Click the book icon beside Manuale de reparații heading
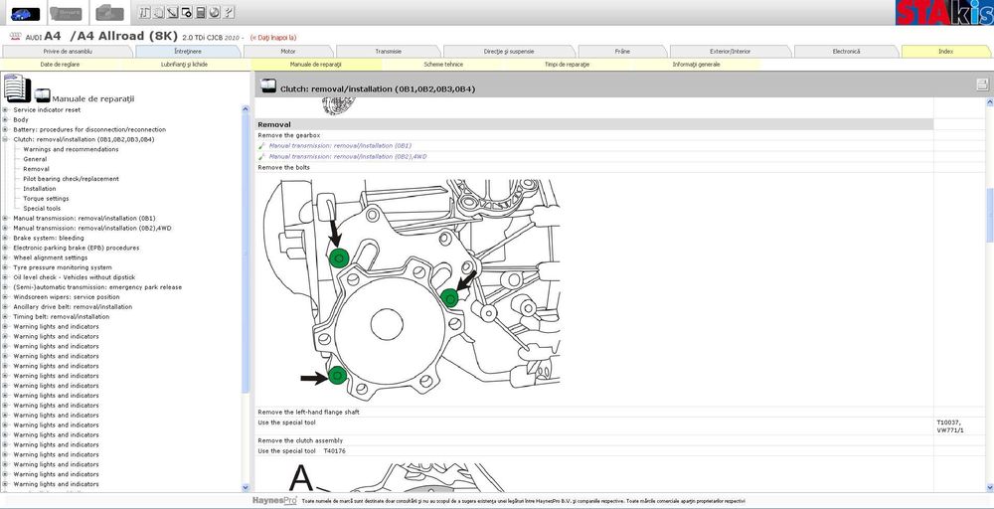This screenshot has width=994, height=509. point(43,95)
